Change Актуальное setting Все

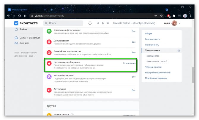click(x=134, y=90)
